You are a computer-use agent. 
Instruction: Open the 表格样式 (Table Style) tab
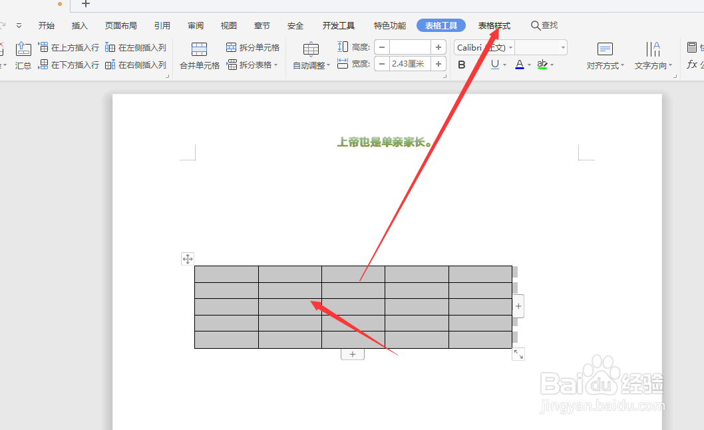point(494,25)
